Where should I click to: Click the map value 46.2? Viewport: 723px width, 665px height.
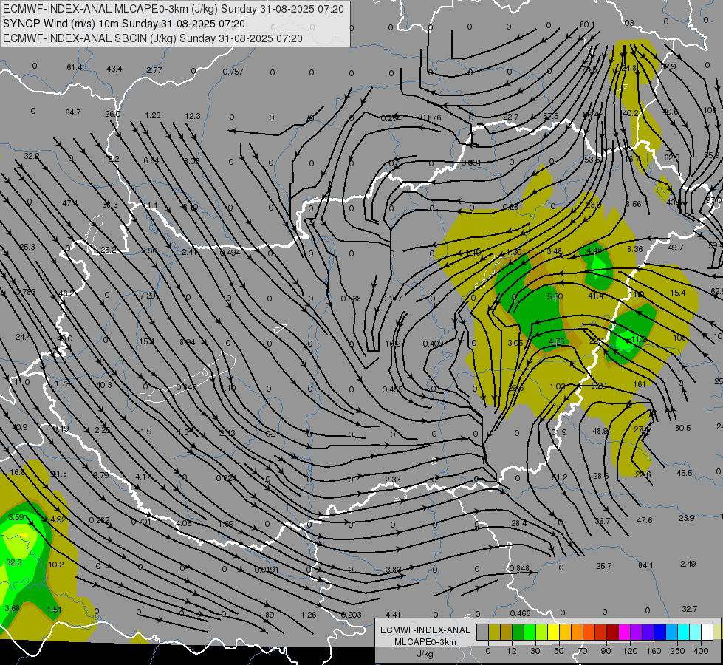click(67, 293)
